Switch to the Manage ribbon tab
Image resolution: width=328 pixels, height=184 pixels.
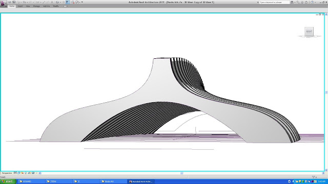coord(36,6)
